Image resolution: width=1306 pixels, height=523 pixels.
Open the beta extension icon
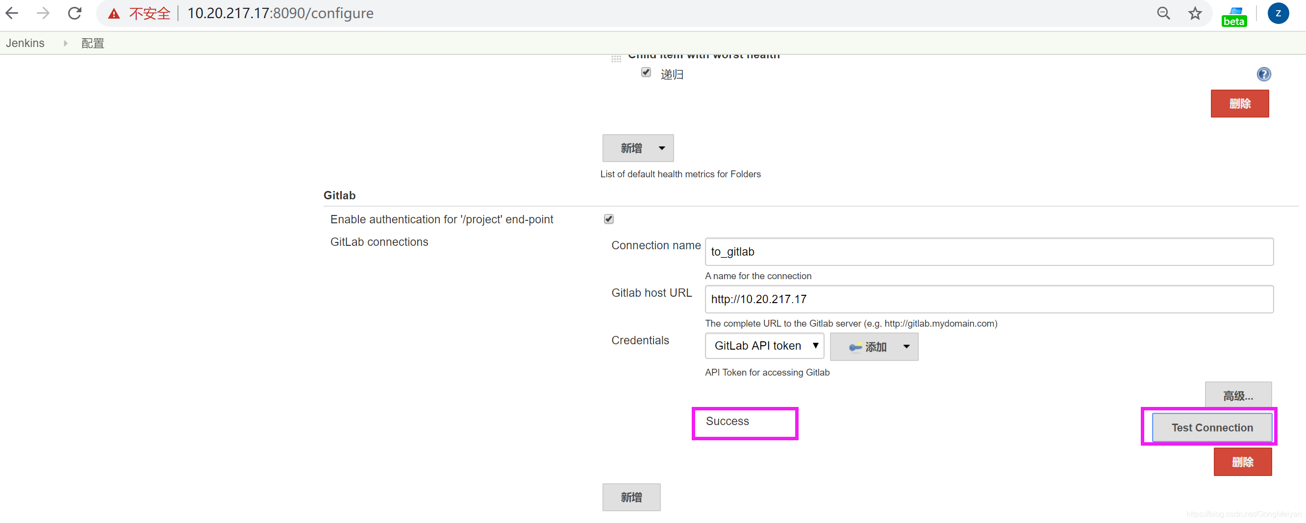tap(1234, 16)
